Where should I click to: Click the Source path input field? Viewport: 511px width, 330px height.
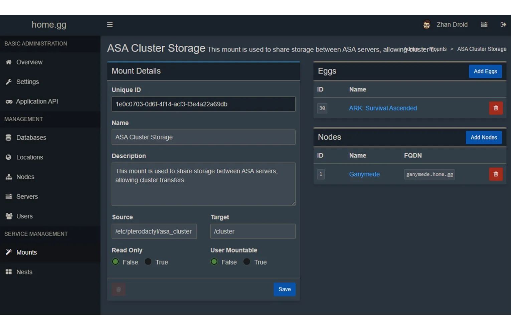pyautogui.click(x=154, y=231)
